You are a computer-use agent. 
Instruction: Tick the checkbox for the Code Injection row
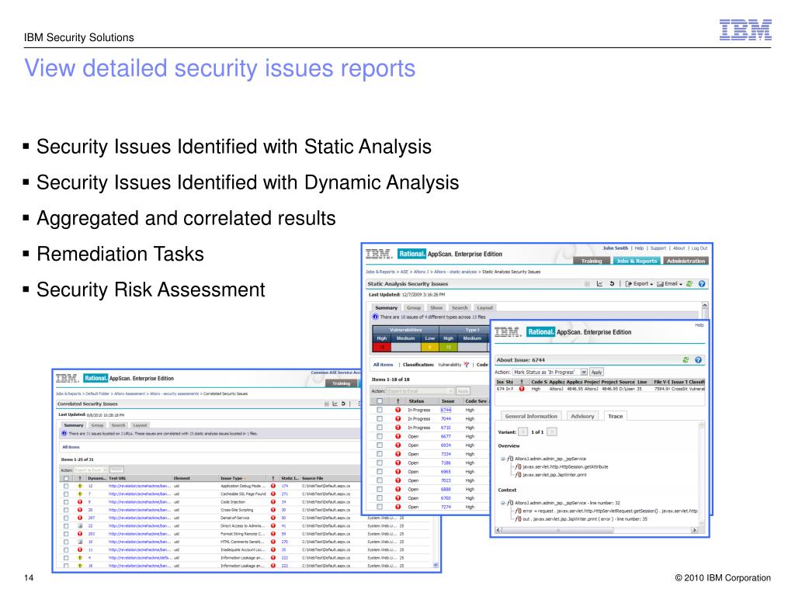pos(65,502)
